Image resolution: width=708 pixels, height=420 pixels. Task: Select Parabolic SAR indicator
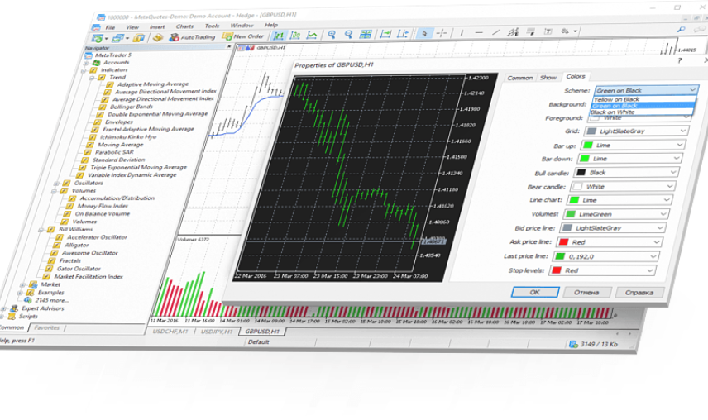coord(114,152)
